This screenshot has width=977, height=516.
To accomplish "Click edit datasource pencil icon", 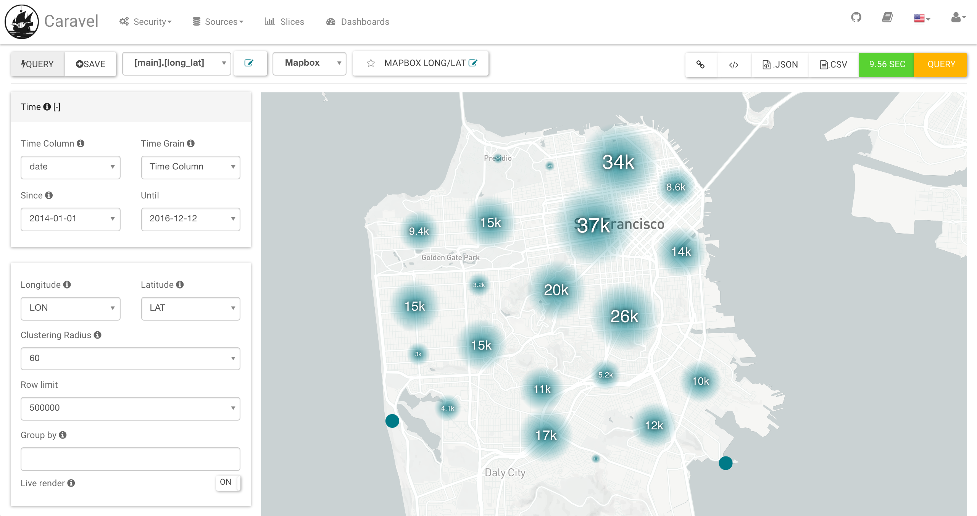I will point(249,63).
